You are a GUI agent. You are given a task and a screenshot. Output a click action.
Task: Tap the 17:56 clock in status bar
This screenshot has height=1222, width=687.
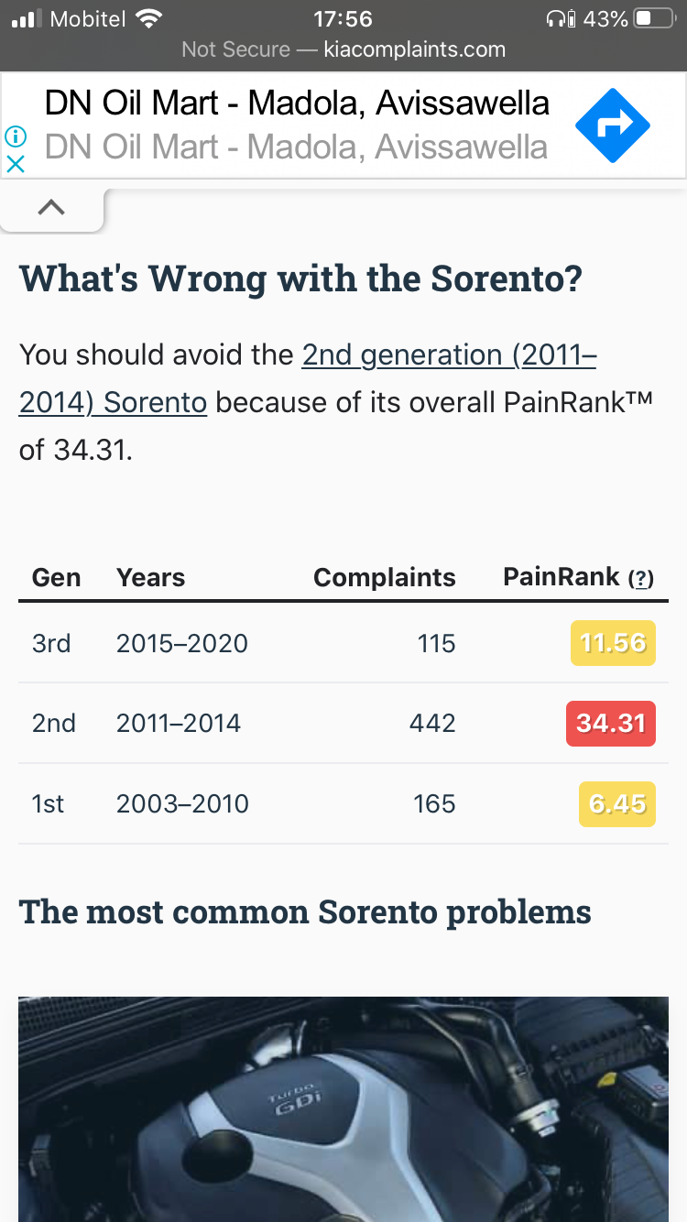343,18
